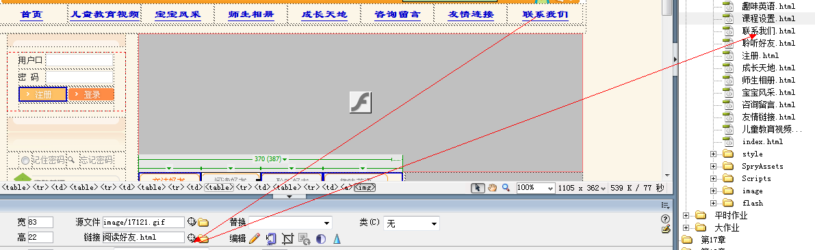Expand the 平时作业 folder
This screenshot has height=250, width=815.
pos(686,215)
